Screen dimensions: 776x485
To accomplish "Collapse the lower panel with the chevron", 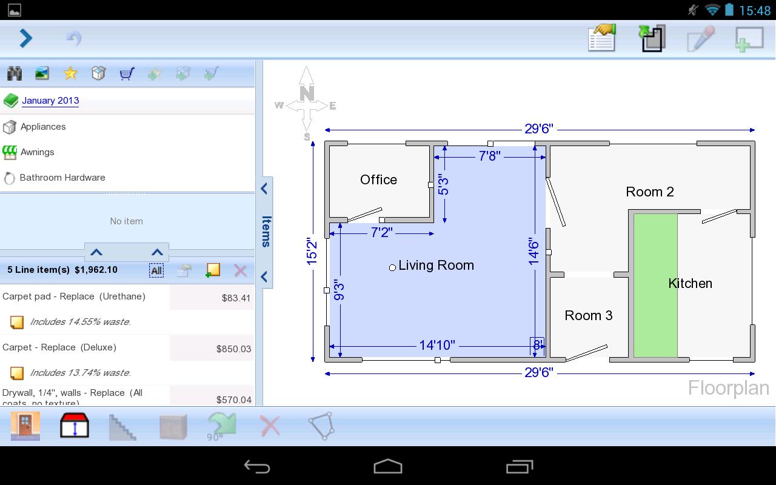I will pyautogui.click(x=264, y=276).
